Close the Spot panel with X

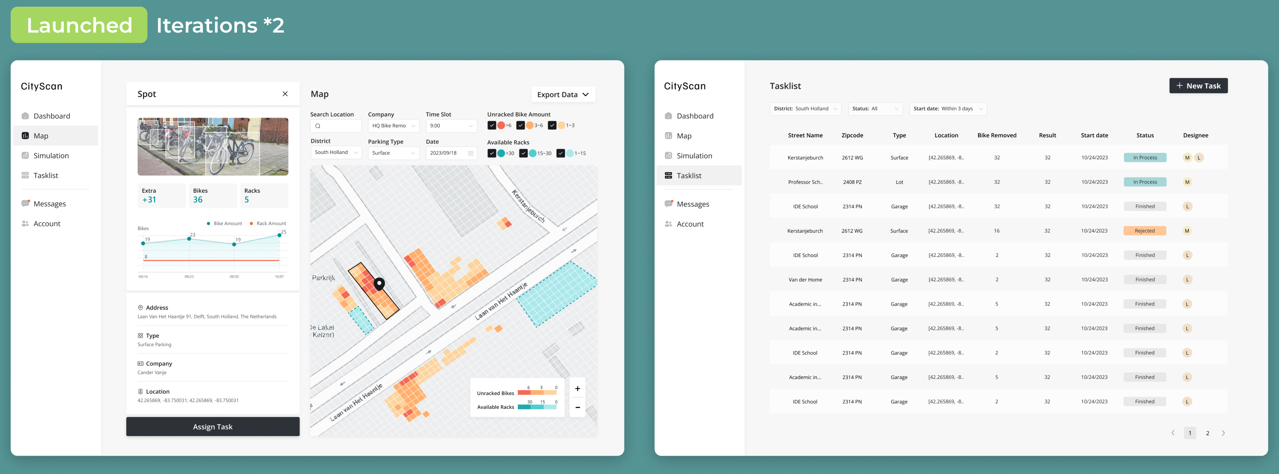coord(285,94)
